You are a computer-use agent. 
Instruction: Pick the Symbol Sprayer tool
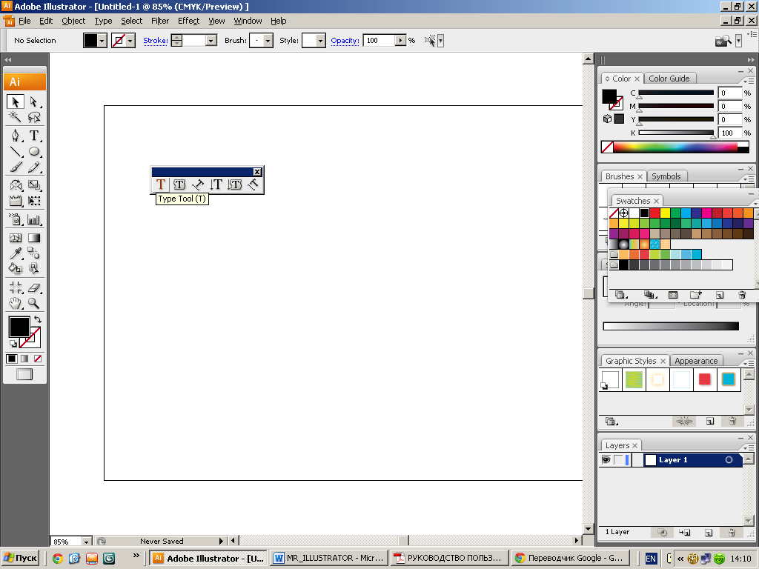(x=15, y=219)
